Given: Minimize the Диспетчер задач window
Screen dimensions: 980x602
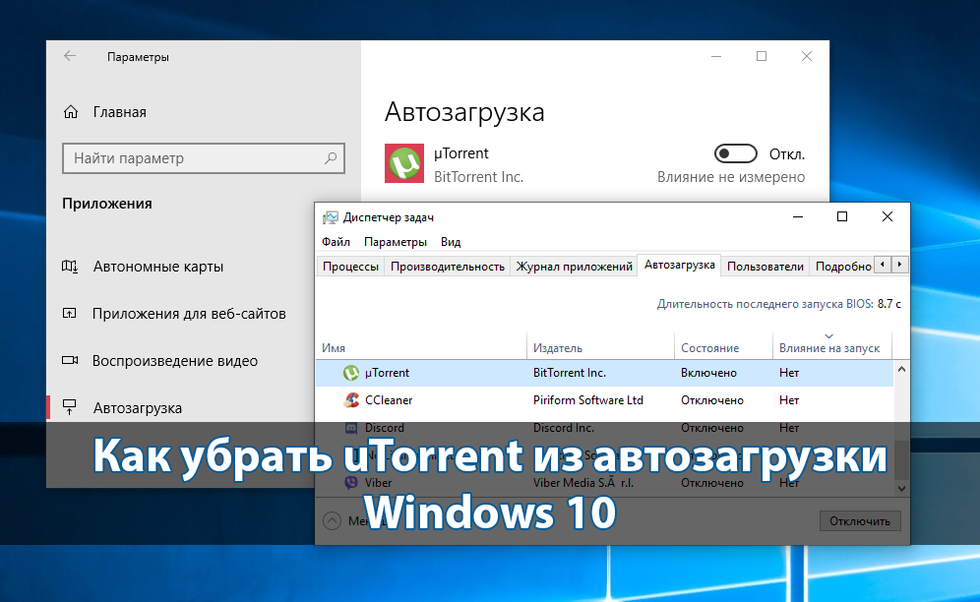Looking at the screenshot, I should [x=798, y=217].
